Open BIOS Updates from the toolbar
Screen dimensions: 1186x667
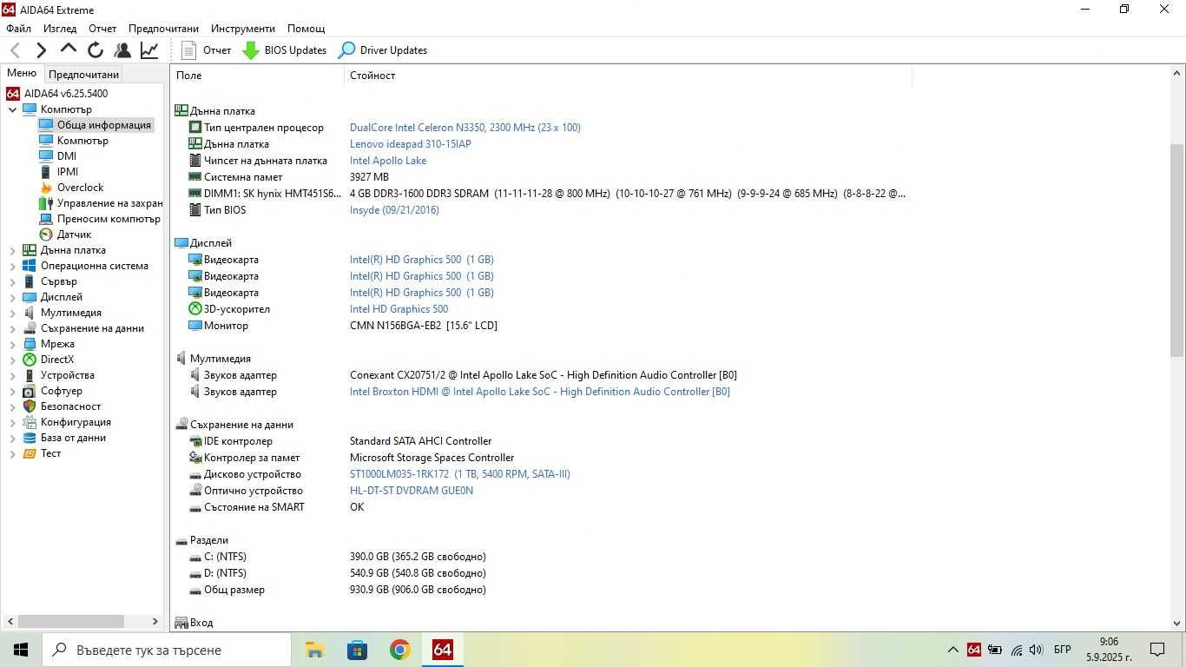coord(284,50)
